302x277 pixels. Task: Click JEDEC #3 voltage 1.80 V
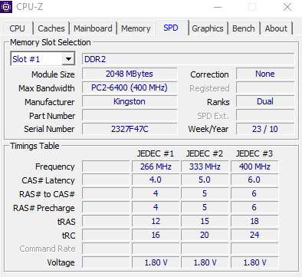(254, 262)
